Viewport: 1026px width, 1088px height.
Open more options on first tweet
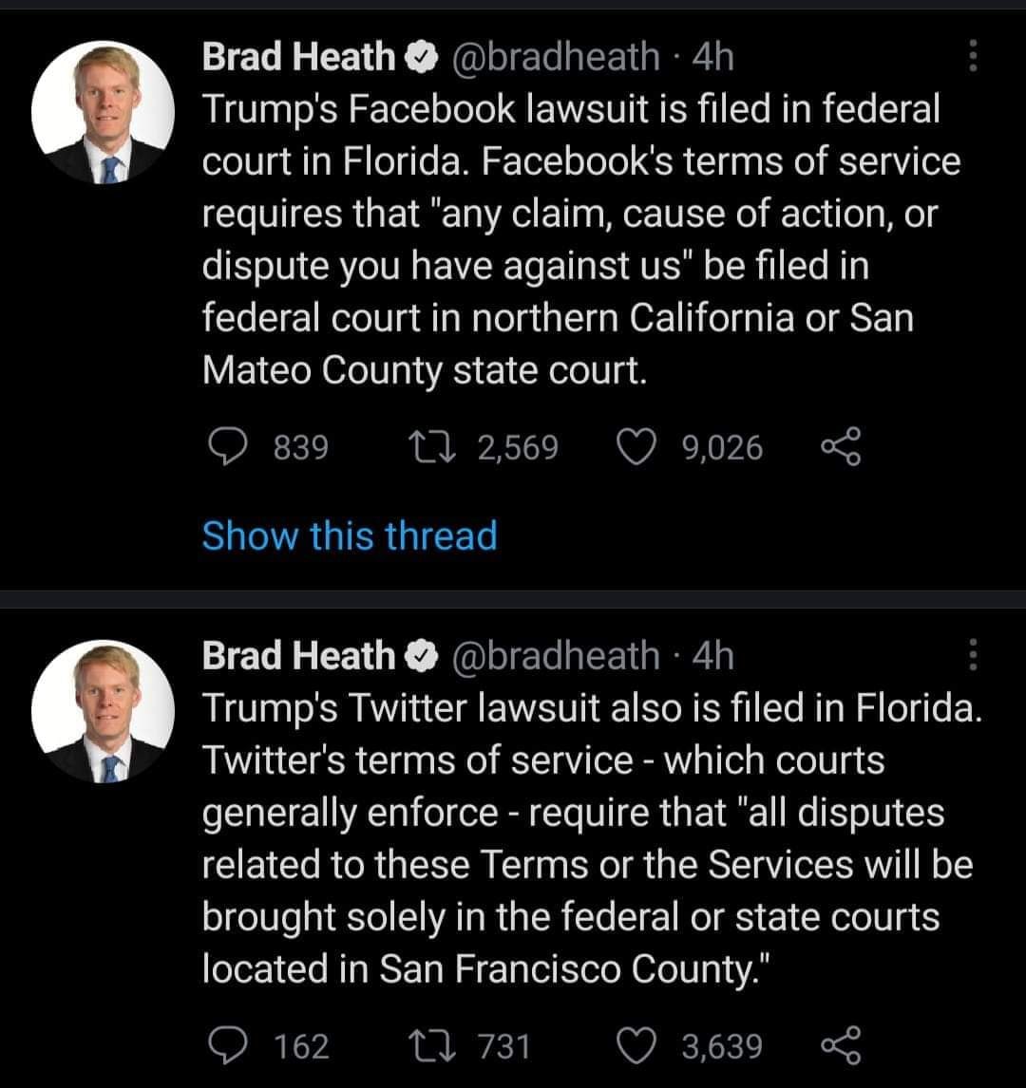[972, 59]
